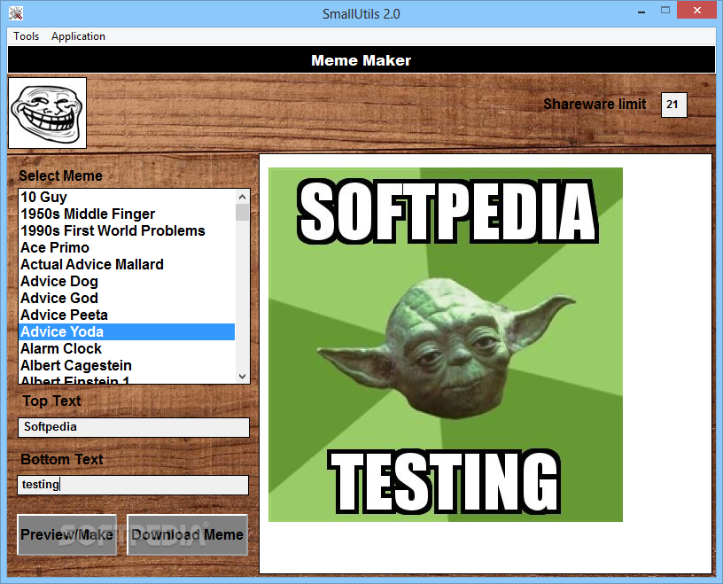Click the troll face logo image
The image size is (723, 584).
(47, 113)
